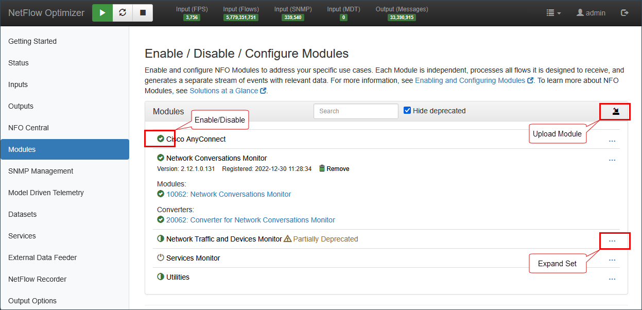Viewport: 642px width, 310px height.
Task: Open Outputs in the sidebar
Action: click(64, 106)
